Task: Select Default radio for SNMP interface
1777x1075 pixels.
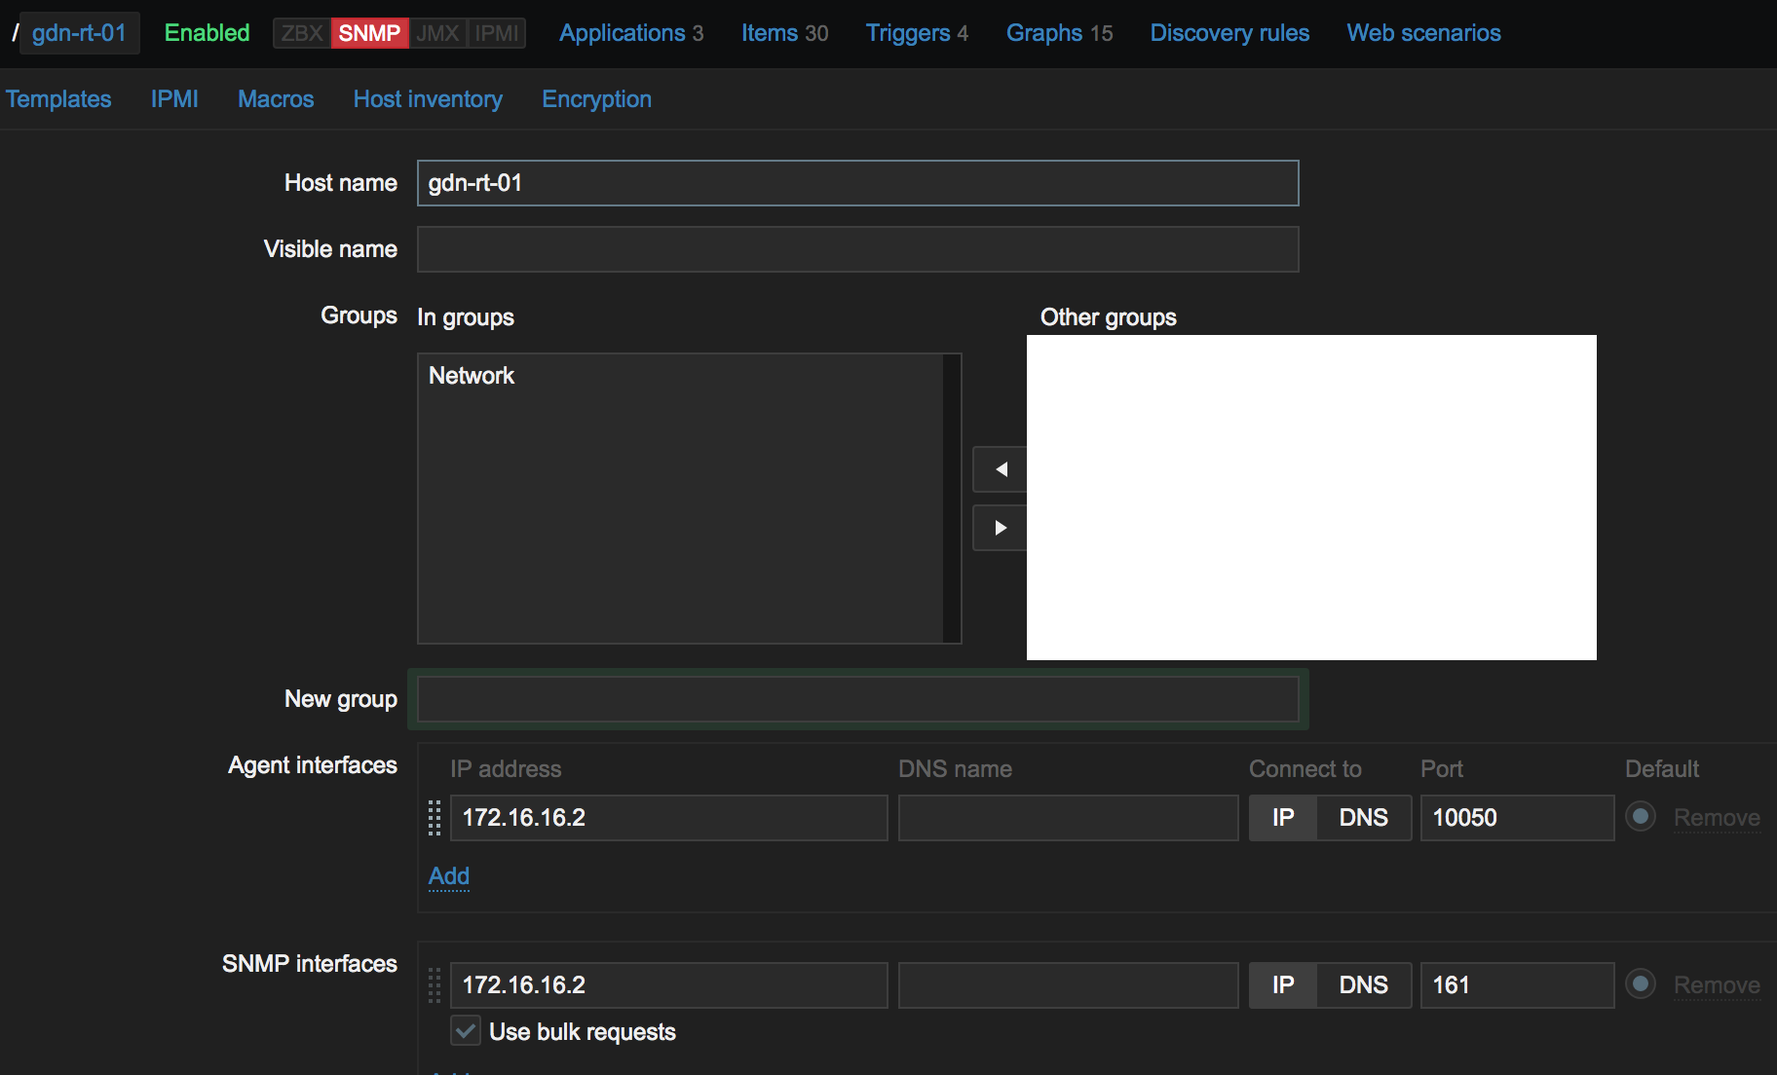Action: (x=1641, y=983)
